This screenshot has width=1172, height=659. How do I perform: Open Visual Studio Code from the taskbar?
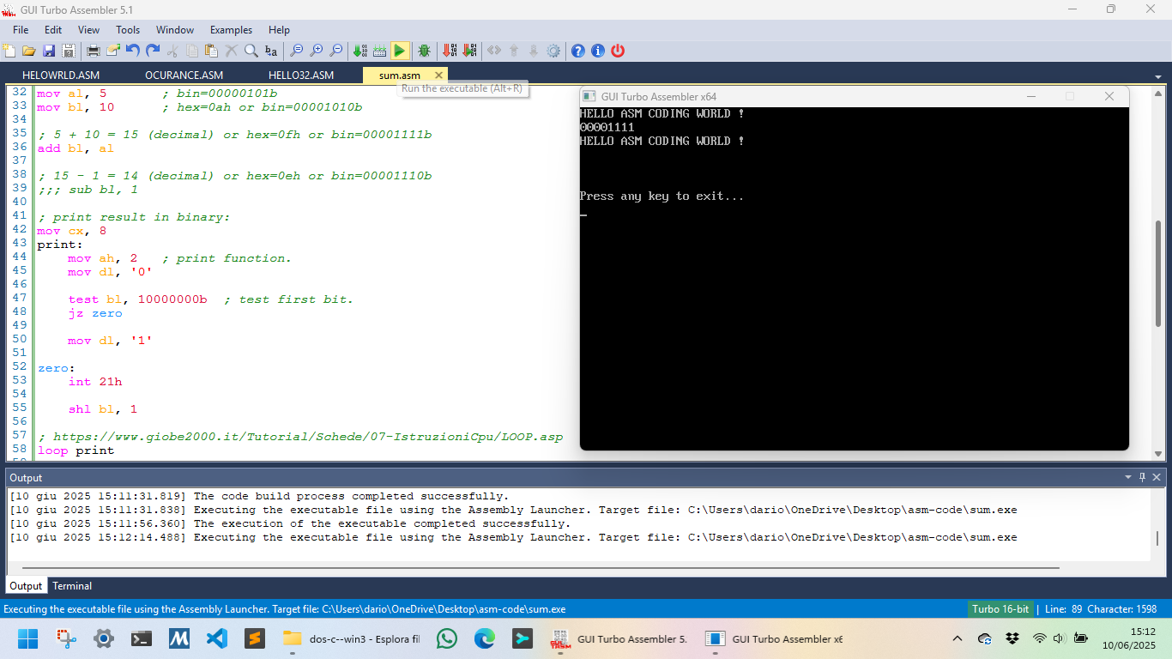(216, 638)
